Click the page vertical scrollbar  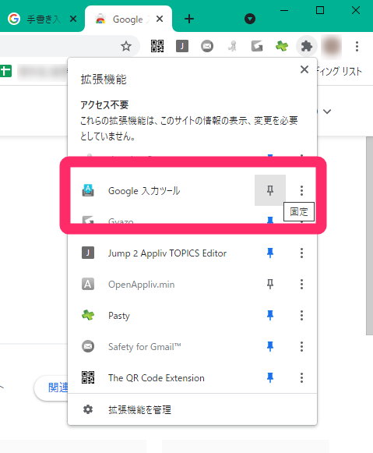(370, 236)
